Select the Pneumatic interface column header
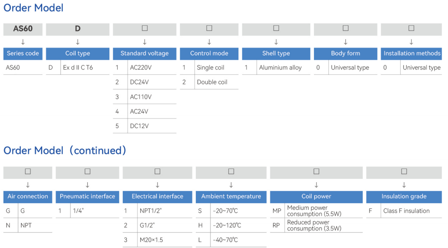Screen dimensions: 448x248 coord(88,196)
